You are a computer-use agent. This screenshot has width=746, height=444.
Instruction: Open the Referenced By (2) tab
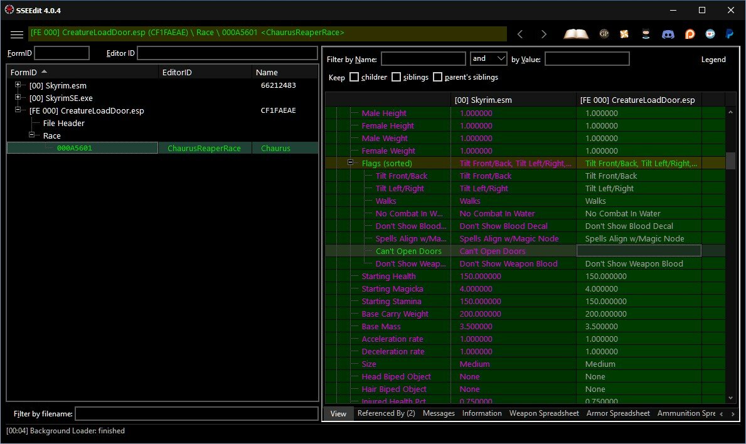coord(386,413)
